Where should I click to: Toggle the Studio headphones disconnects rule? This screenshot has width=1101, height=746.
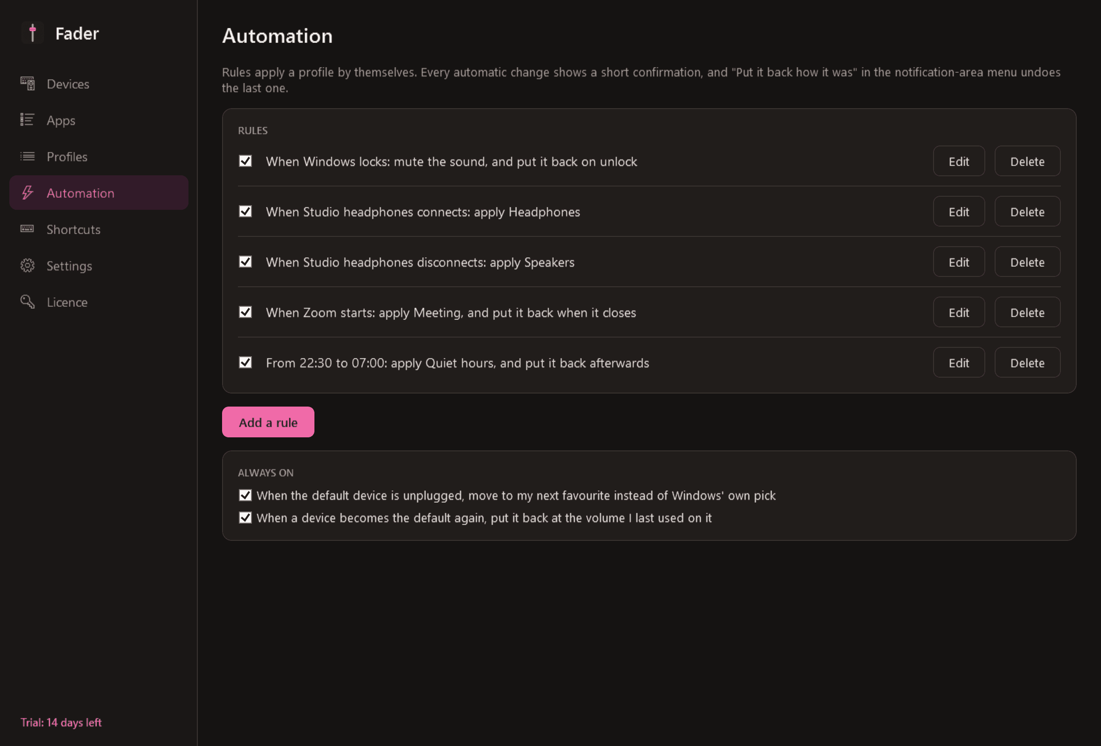click(x=245, y=262)
